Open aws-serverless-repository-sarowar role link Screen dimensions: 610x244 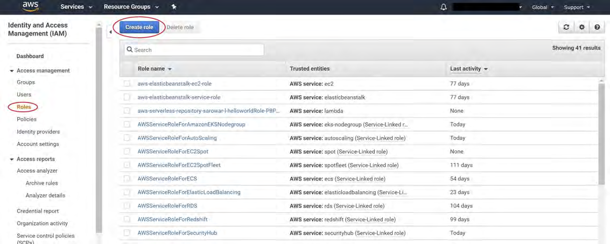[x=208, y=111]
